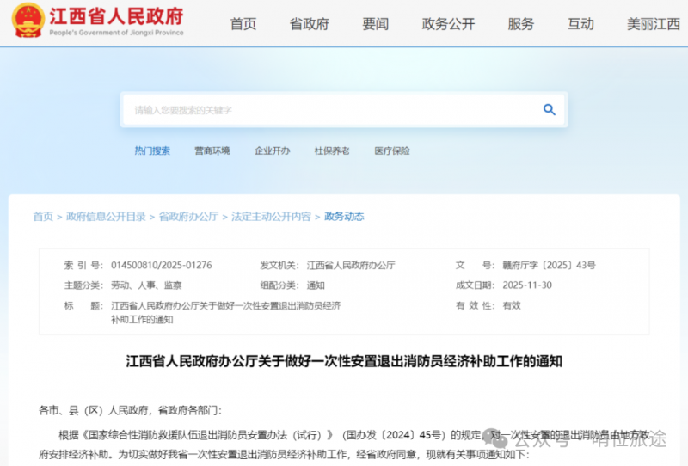Open 政务动态 breadcrumb link
688x466 pixels.
[x=344, y=217]
